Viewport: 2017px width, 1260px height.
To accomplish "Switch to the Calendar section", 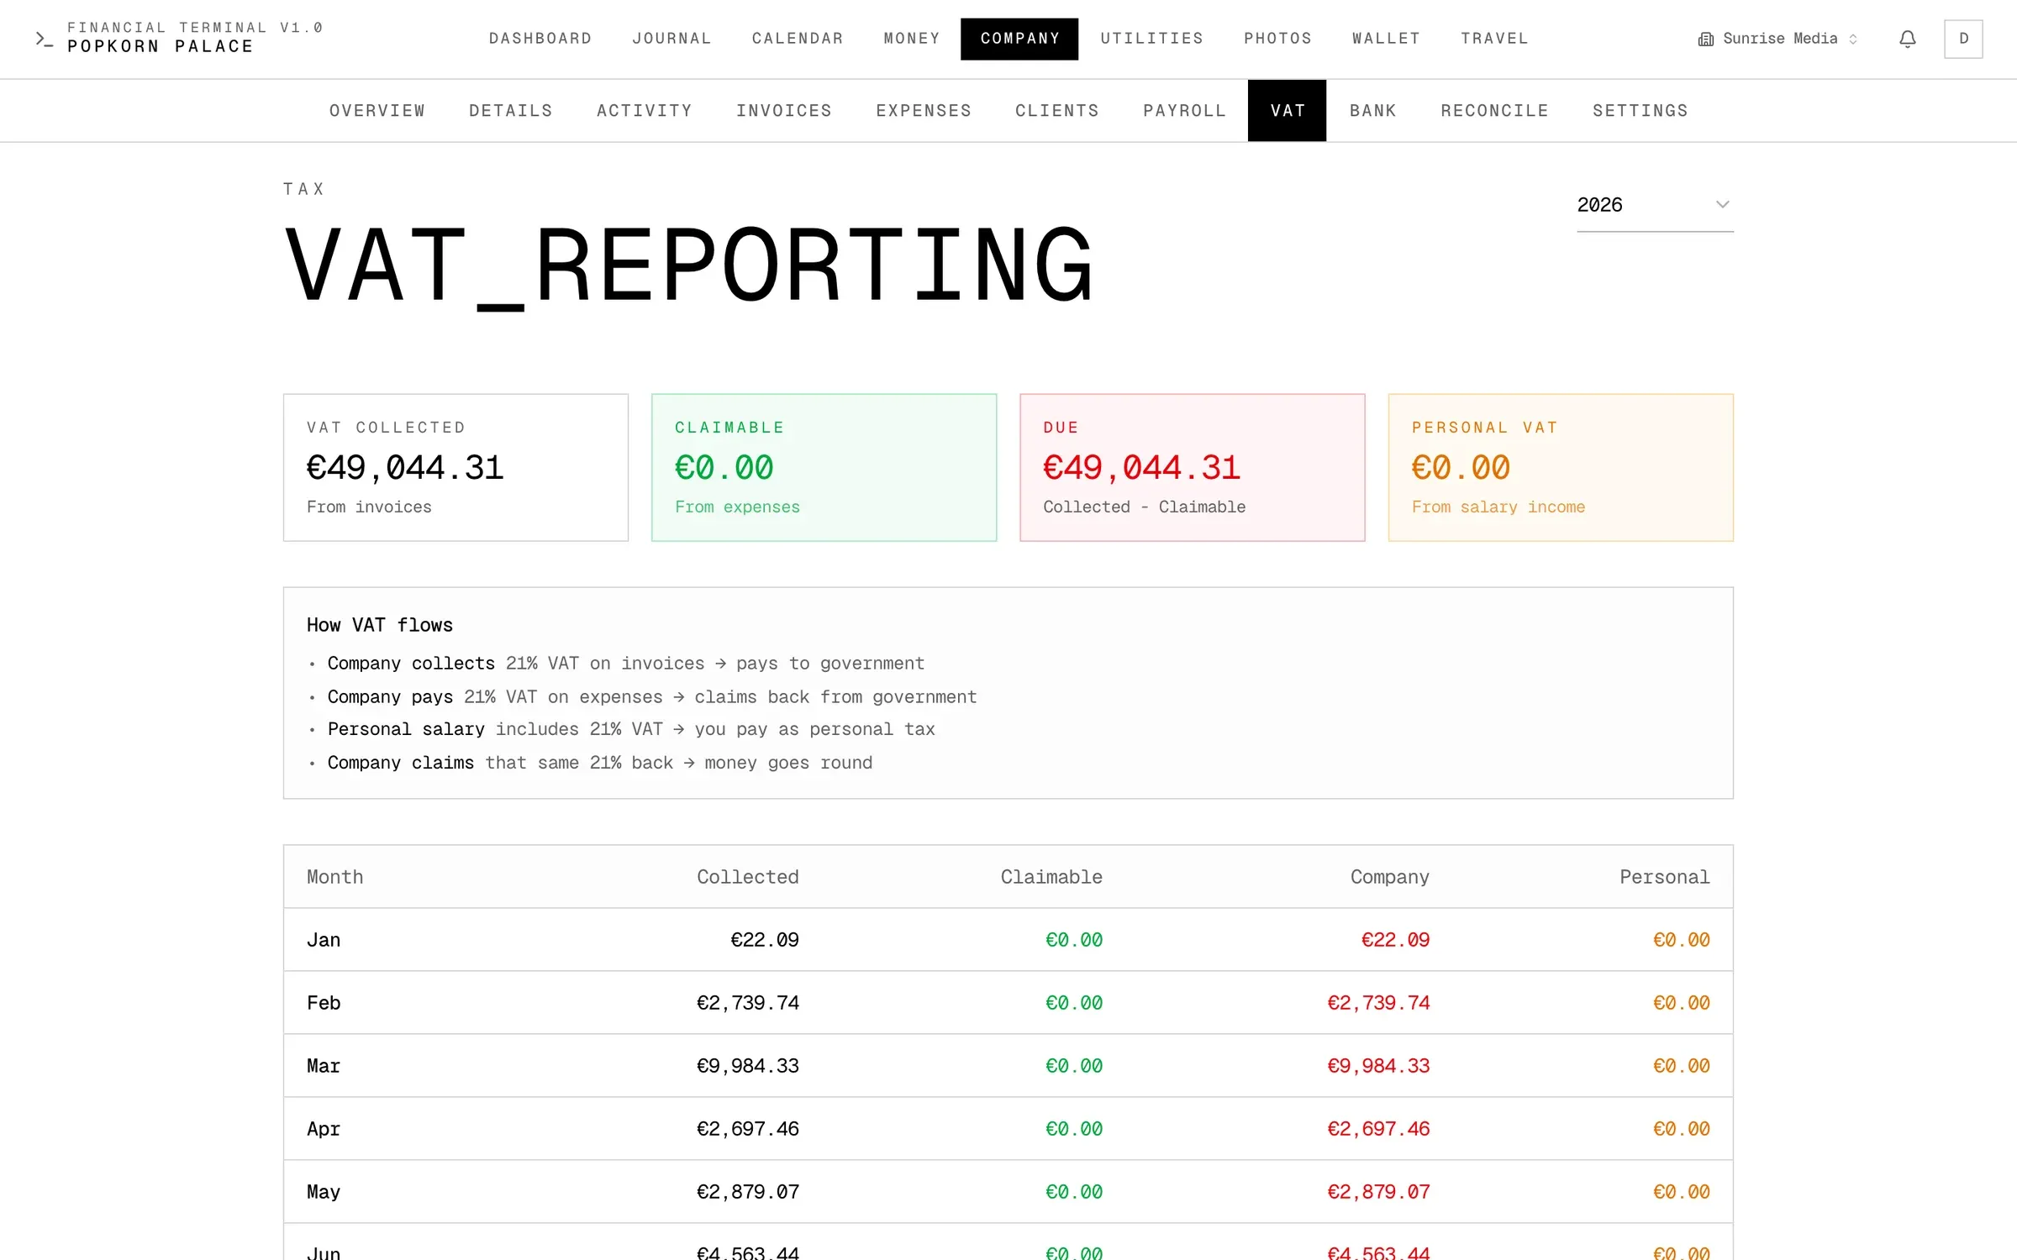I will pos(798,39).
